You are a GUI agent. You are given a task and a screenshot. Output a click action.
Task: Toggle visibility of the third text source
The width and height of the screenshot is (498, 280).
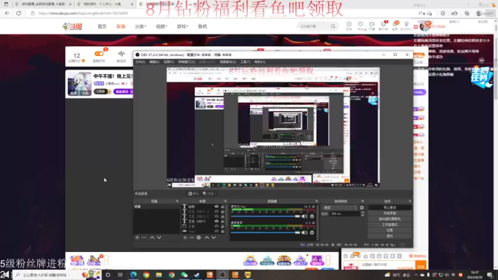tap(216, 217)
